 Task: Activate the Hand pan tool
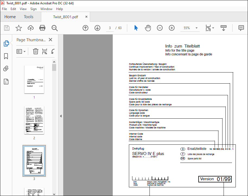148,28
